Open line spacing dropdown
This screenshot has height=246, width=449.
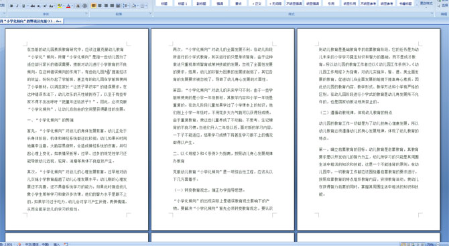coord(126,6)
